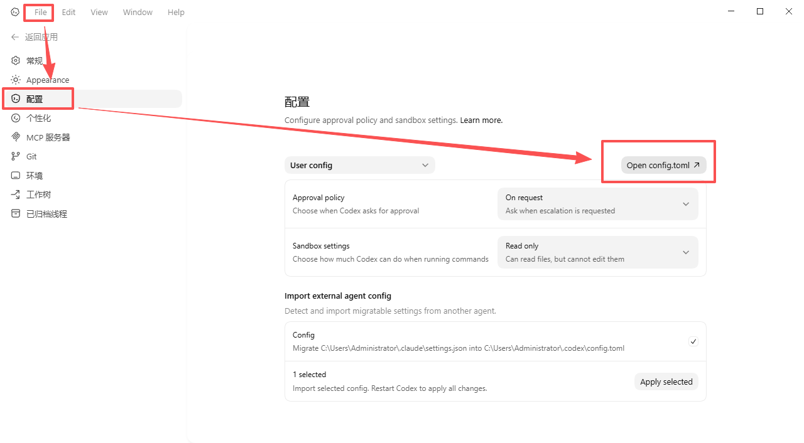Expand the User config dropdown
Viewport: 804px width, 443px height.
(359, 166)
